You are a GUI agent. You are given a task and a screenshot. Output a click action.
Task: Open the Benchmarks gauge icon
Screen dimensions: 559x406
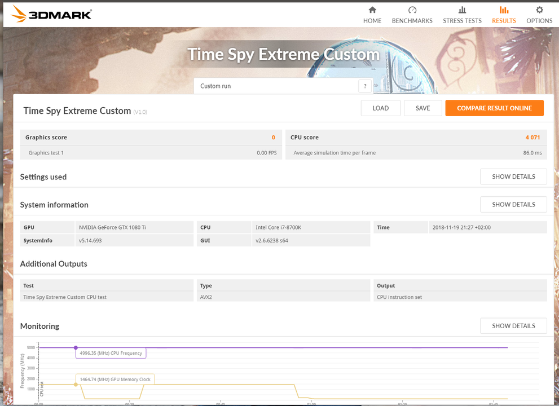point(412,10)
